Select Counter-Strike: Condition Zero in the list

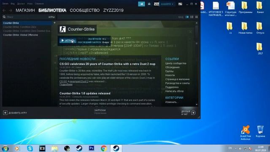27,27
